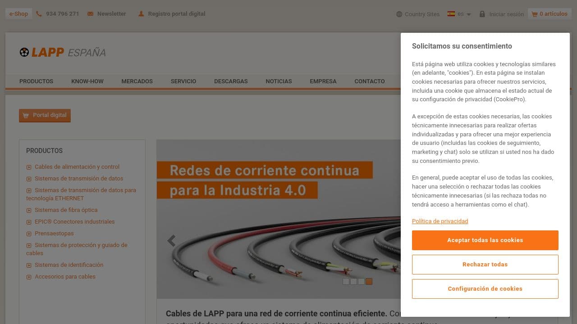Screen dimensions: 577x324
Task: Click the LAPP ESPAÑA logo
Action: click(62, 52)
